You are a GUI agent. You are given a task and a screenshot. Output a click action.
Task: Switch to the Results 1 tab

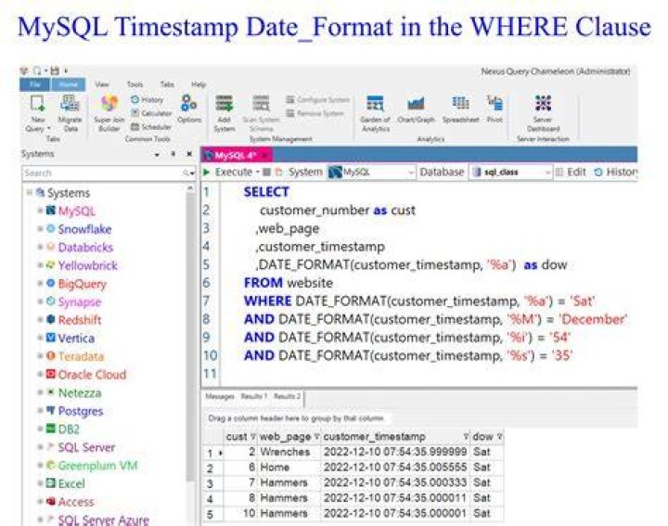[x=253, y=396]
